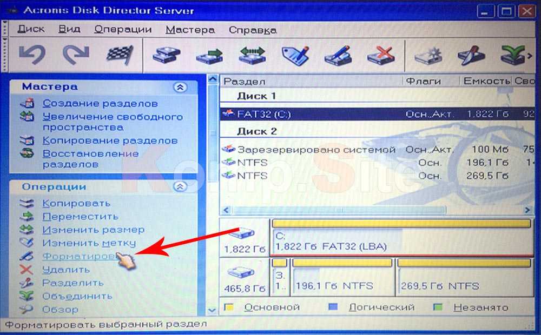This screenshot has height=335, width=541.
Task: Collapse the Операции panel
Action: coord(180,187)
